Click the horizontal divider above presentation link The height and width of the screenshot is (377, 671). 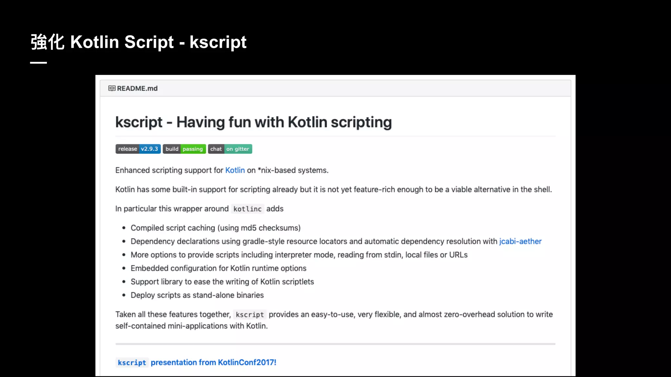[335, 344]
